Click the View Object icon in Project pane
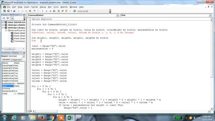The height and width of the screenshot is (121, 215). click(7, 18)
